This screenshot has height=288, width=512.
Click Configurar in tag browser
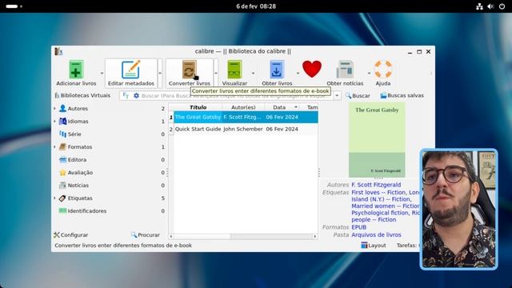(x=71, y=234)
